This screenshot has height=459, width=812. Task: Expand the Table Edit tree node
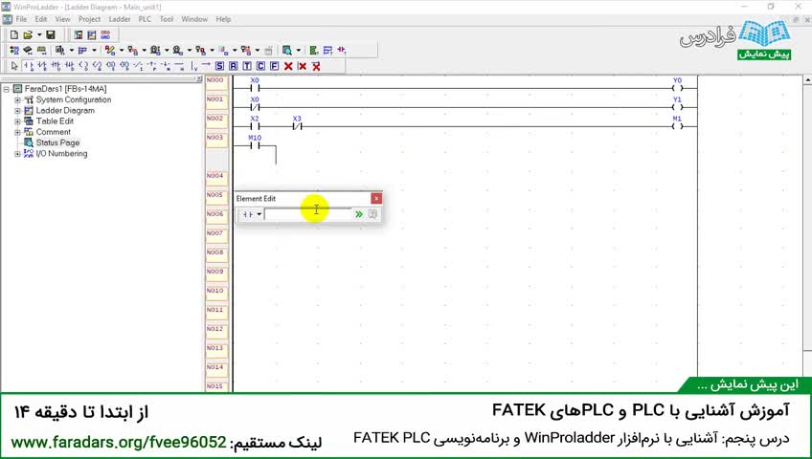tap(17, 121)
